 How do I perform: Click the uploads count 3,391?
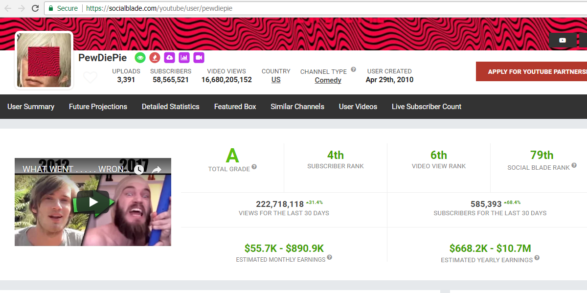[126, 80]
